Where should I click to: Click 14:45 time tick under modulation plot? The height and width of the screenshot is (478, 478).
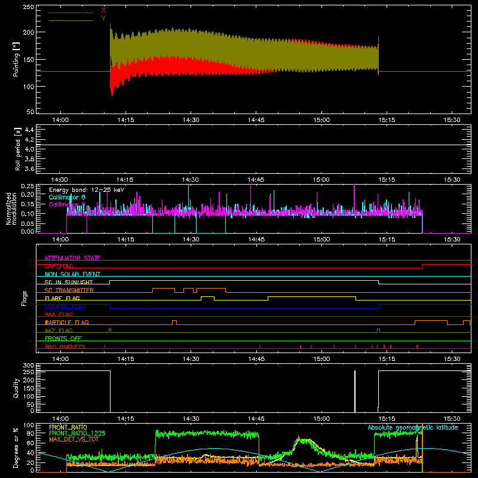point(256,240)
